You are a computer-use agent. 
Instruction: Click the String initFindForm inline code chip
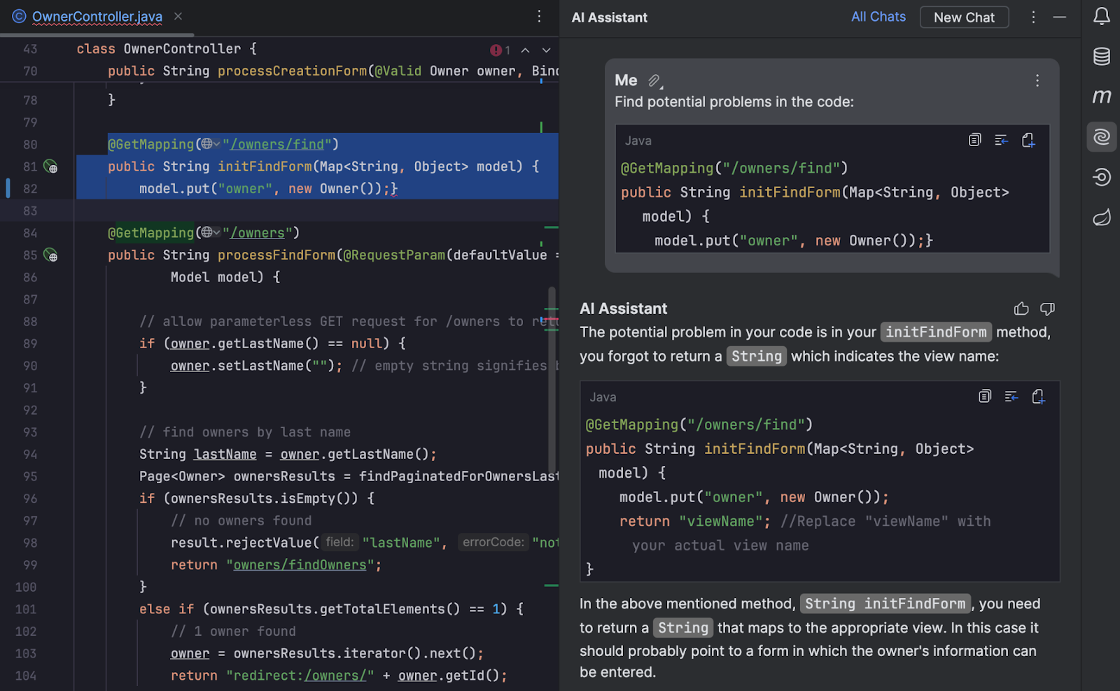tap(885, 604)
